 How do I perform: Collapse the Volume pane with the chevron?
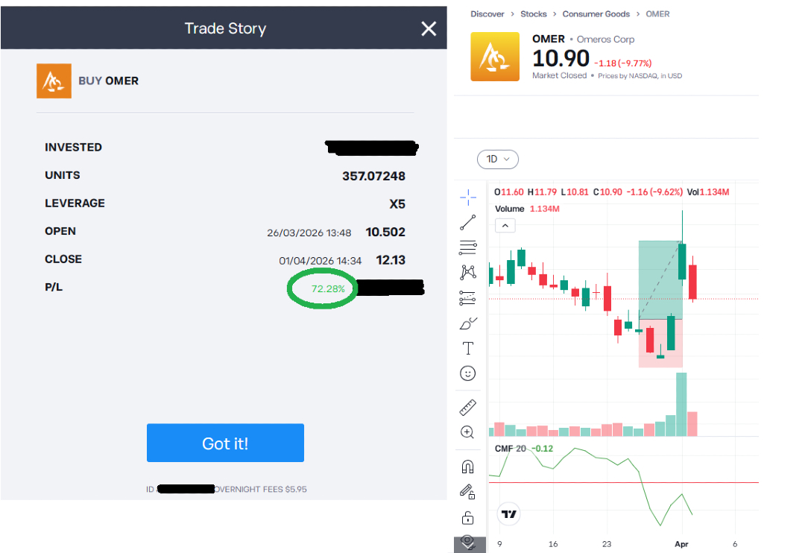[x=505, y=225]
